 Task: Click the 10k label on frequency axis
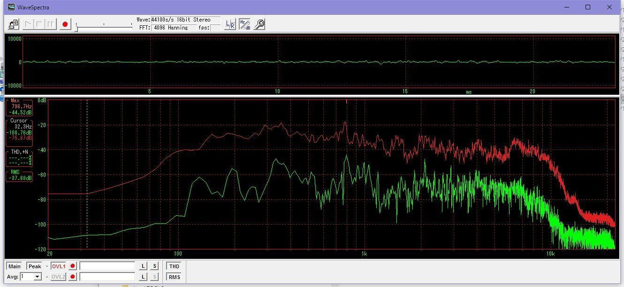coord(550,254)
